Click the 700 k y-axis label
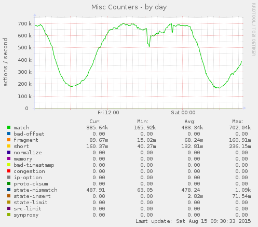 pyautogui.click(x=25, y=23)
